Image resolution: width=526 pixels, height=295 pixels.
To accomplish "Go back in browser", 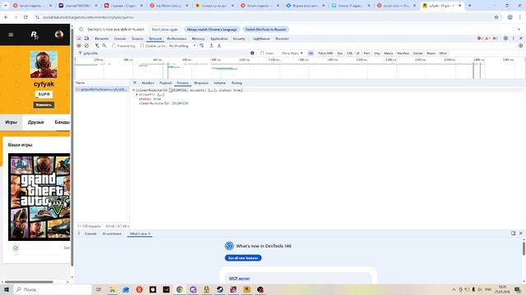I will point(6,17).
